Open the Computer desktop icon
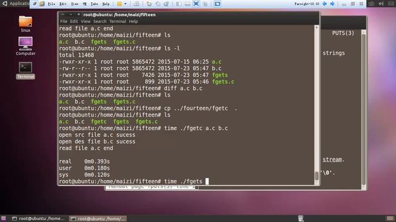The image size is (396, 222). [25, 46]
